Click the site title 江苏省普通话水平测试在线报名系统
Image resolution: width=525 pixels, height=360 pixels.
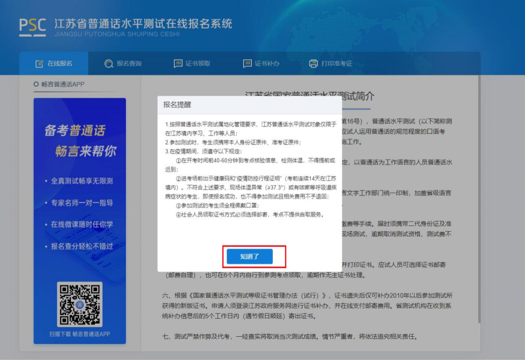click(143, 23)
